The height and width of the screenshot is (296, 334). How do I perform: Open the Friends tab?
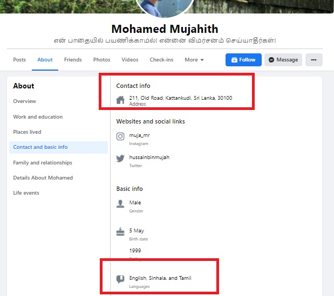[x=73, y=60]
